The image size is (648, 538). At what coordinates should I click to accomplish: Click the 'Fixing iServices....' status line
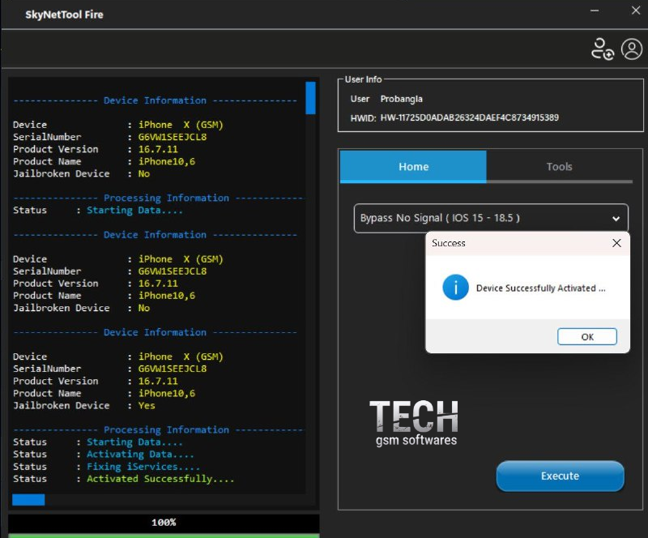143,467
